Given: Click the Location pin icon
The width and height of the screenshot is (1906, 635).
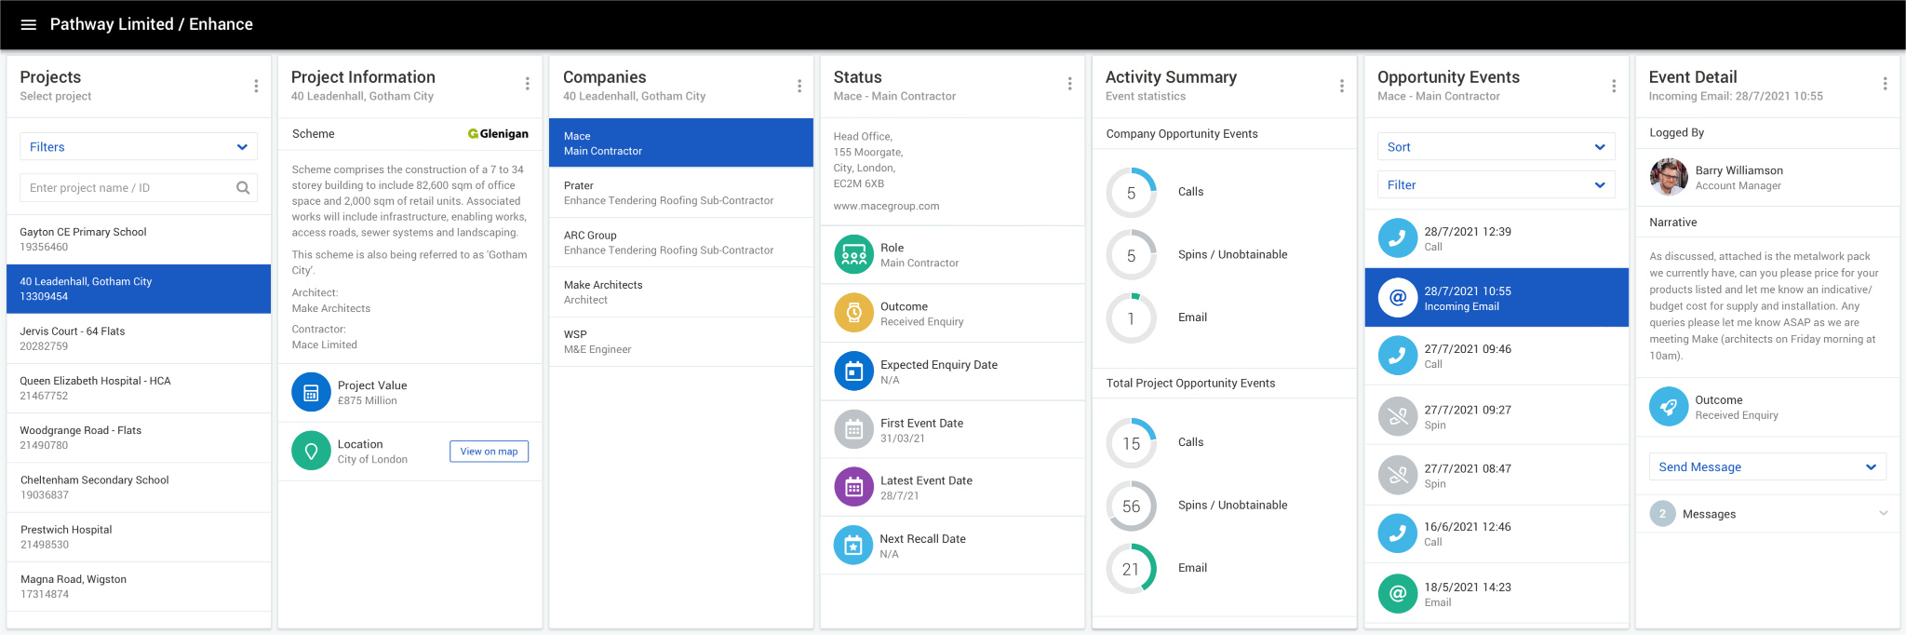Looking at the screenshot, I should point(311,451).
